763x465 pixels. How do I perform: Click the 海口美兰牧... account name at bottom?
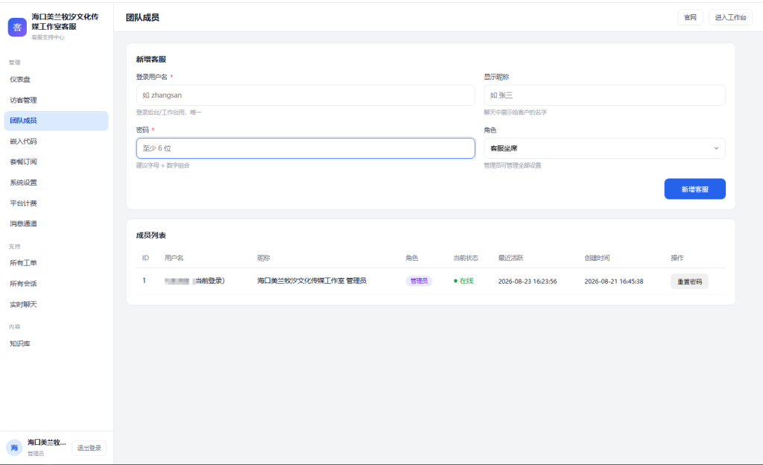coord(46,442)
